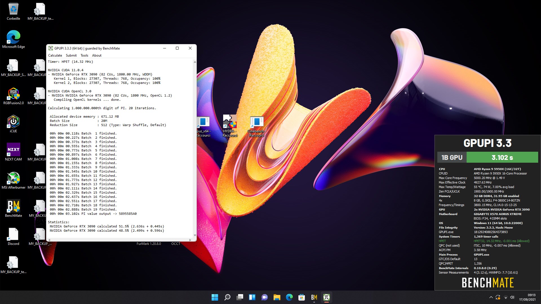Screen dimensions: 541x304
Task: Click the Batch 10 finished line
Action: click(83, 171)
